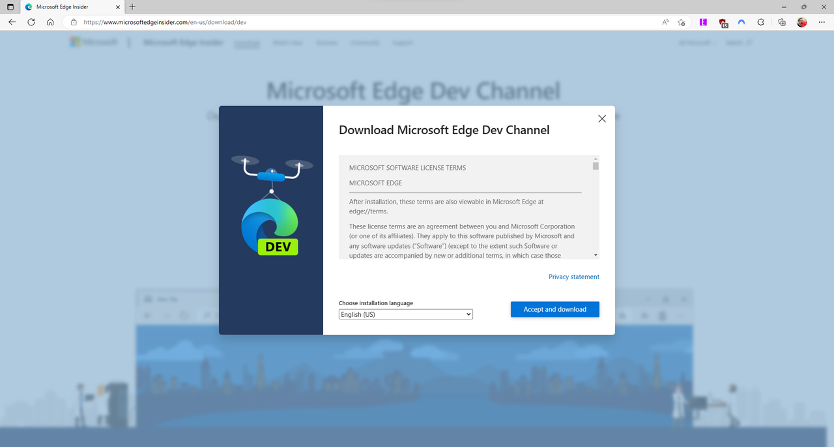
Task: View site information lock icon
Action: (x=74, y=22)
